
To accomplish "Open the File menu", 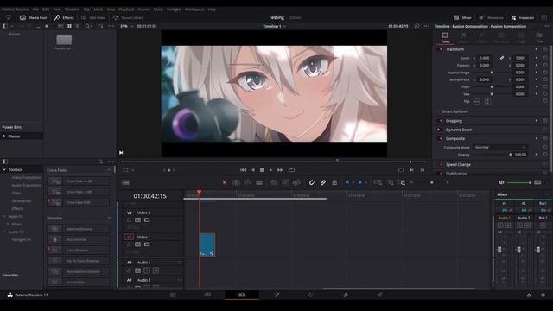I will (x=35, y=10).
